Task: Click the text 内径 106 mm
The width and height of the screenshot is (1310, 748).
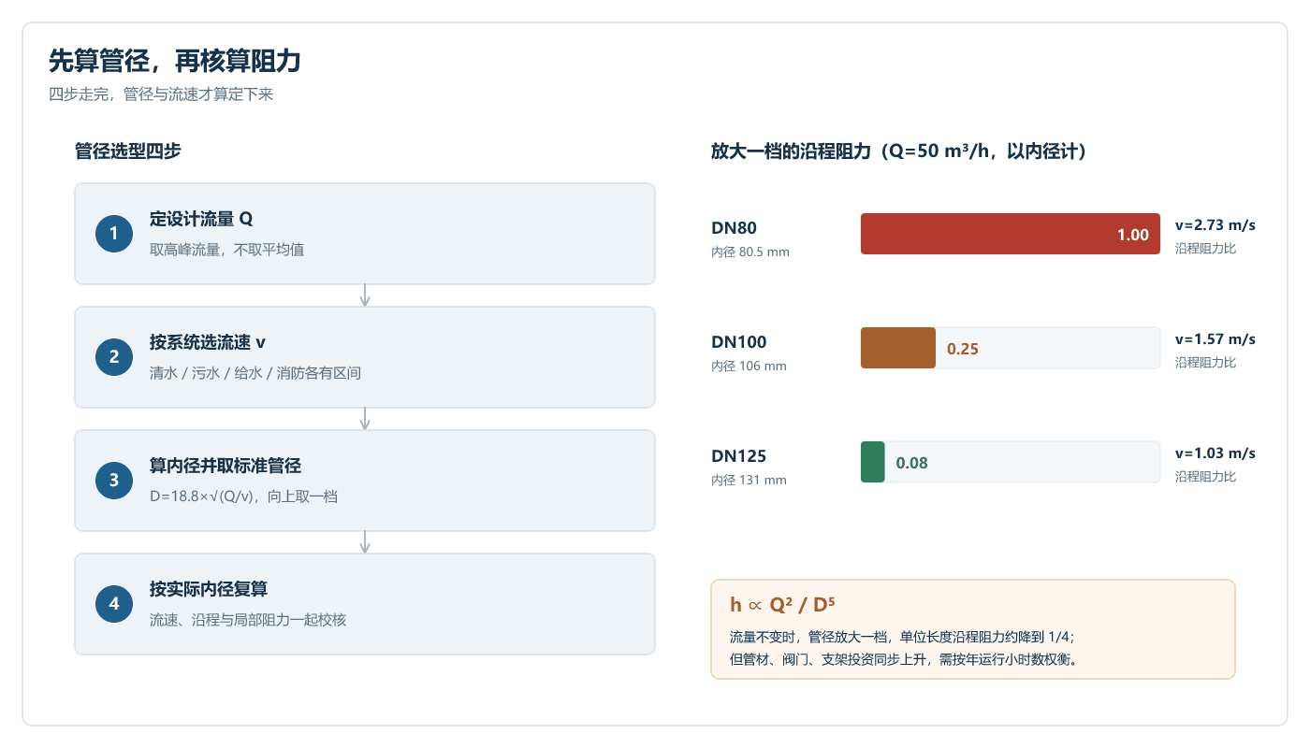Action: tap(749, 366)
